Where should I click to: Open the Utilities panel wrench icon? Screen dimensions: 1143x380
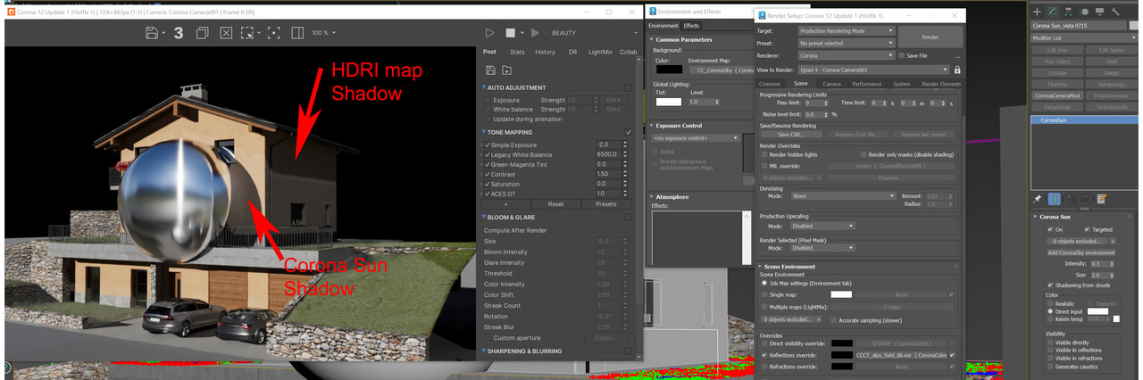coord(1114,12)
